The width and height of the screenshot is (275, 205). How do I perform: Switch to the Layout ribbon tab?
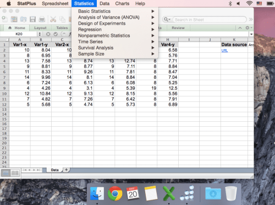40,28
